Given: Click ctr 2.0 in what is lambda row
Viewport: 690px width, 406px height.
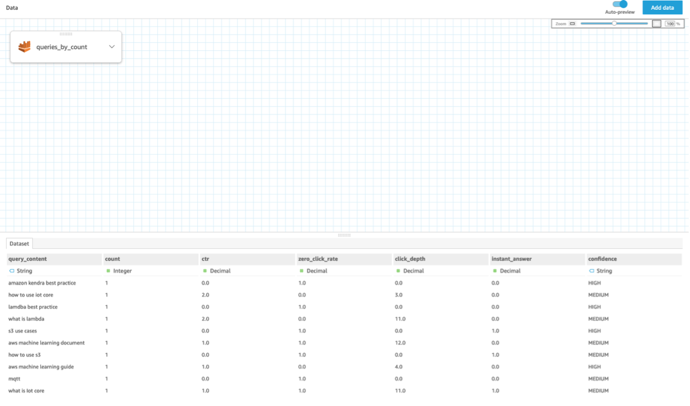Looking at the screenshot, I should (x=205, y=319).
